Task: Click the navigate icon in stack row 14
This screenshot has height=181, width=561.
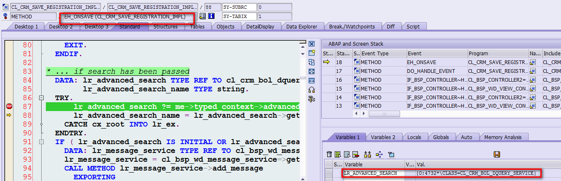Action: (x=533, y=98)
